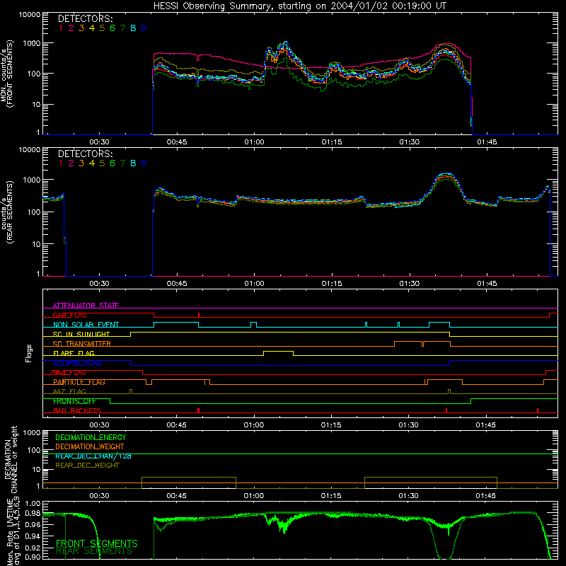The image size is (566, 566).
Task: Click the REAR SEGMENTS counts/s y-axis label
Action: pyautogui.click(x=6, y=212)
